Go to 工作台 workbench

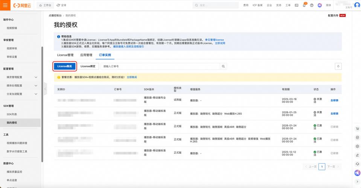(45, 5)
